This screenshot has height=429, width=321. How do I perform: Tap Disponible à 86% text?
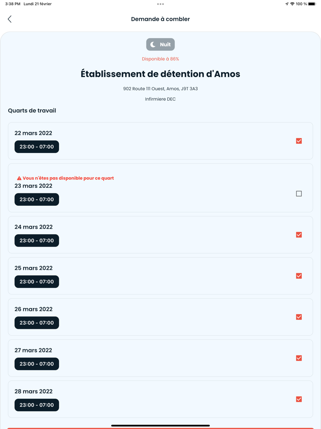point(160,59)
